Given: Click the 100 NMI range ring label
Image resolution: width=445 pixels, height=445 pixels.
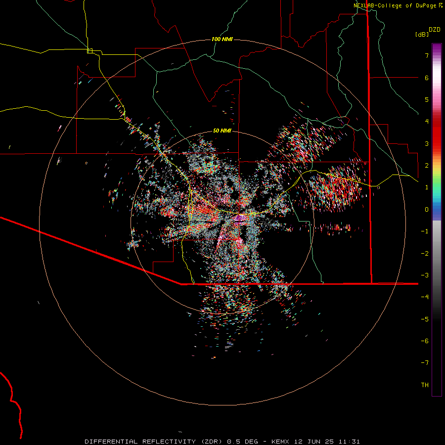Looking at the screenshot, I should [222, 39].
